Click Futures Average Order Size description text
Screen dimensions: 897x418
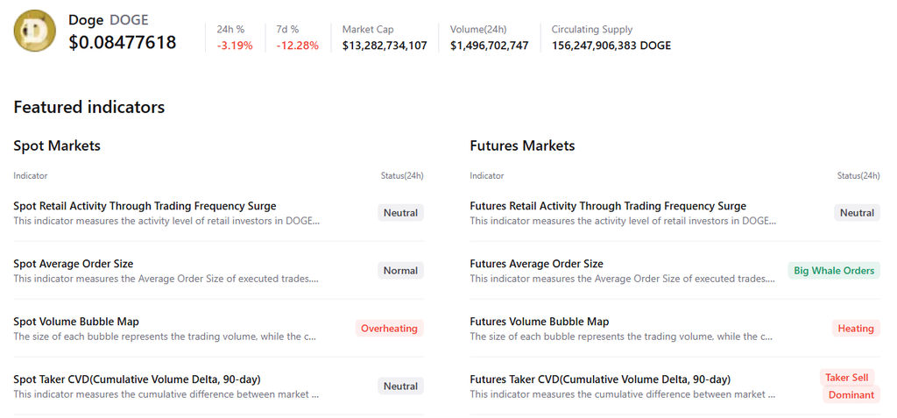pos(623,279)
